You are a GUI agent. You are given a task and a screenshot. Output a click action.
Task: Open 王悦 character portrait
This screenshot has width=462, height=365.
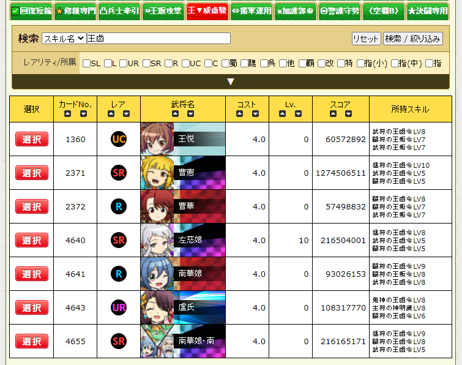click(x=157, y=139)
